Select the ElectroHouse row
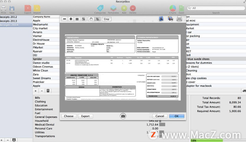 click(46, 40)
